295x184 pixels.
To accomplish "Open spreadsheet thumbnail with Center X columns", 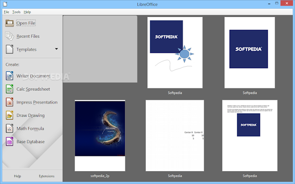I will coord(175,136).
